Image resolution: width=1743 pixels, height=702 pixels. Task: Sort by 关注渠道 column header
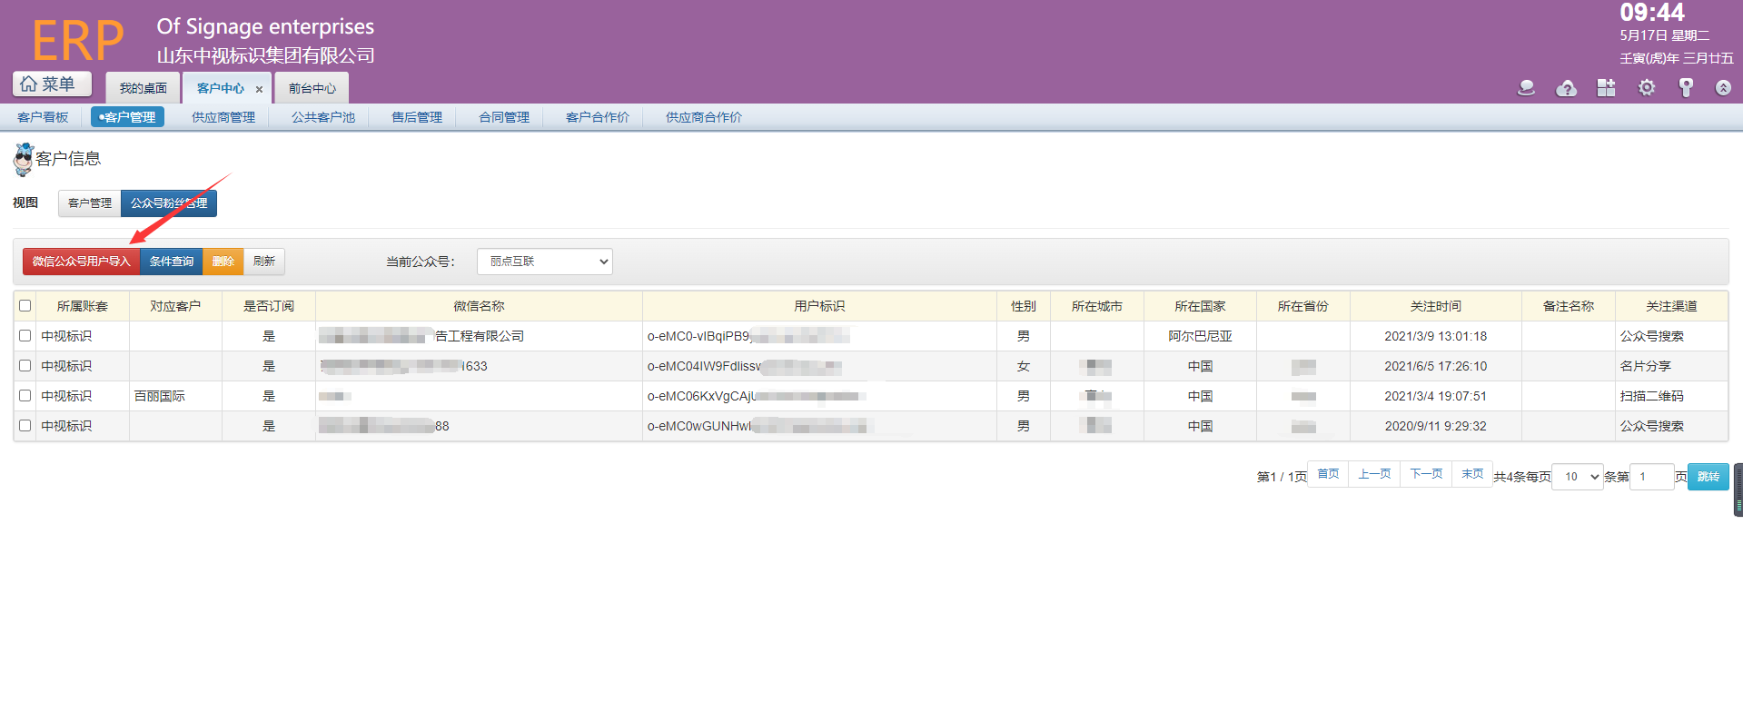(1671, 306)
